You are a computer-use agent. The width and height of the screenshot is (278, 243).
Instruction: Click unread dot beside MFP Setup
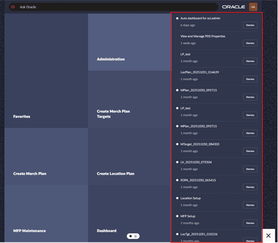coord(177,216)
